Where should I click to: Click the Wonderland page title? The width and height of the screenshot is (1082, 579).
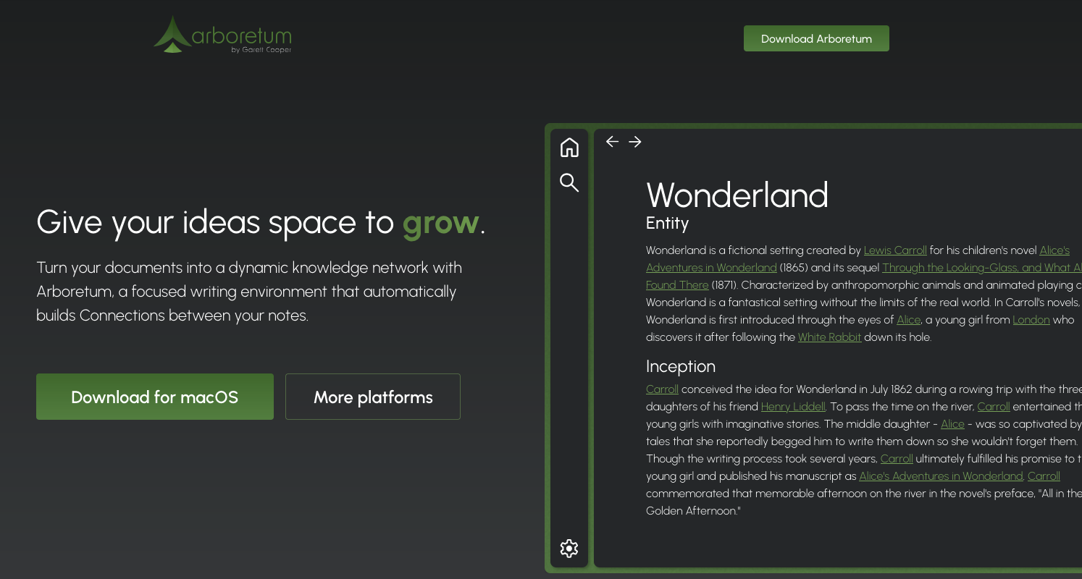[737, 195]
